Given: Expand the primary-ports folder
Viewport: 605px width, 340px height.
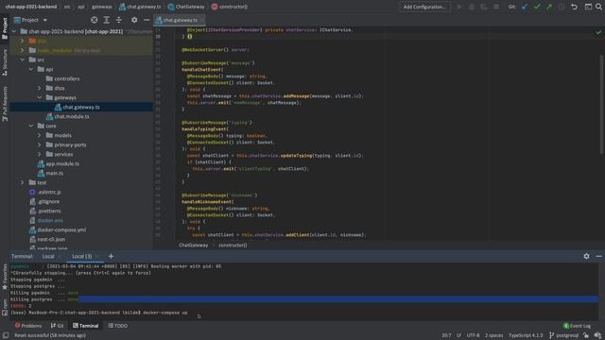Looking at the screenshot, I should pos(40,144).
